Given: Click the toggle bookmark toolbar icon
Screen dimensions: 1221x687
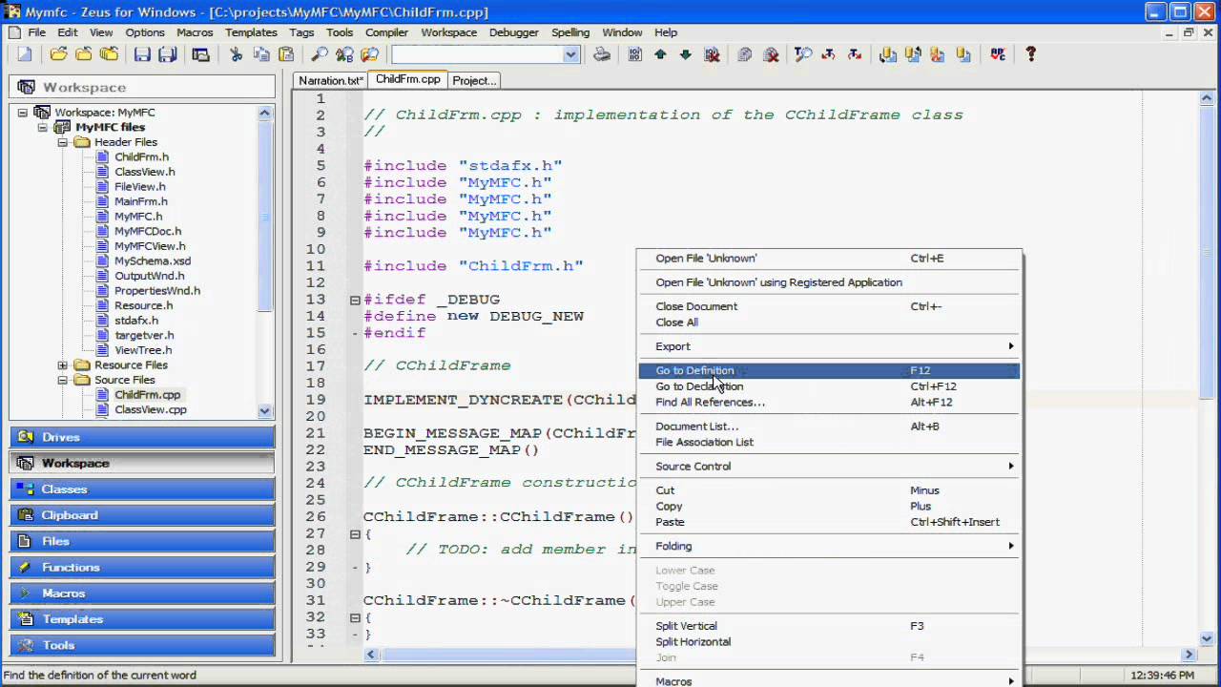Looking at the screenshot, I should point(634,54).
